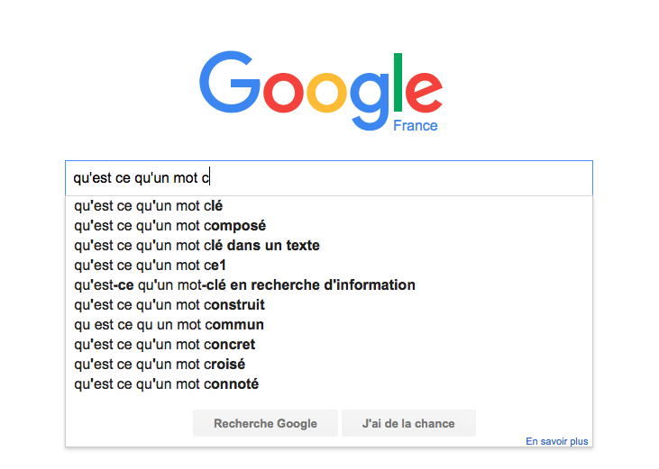Select the "mot construit" suggestion
Screen dimensions: 659x469
(169, 304)
